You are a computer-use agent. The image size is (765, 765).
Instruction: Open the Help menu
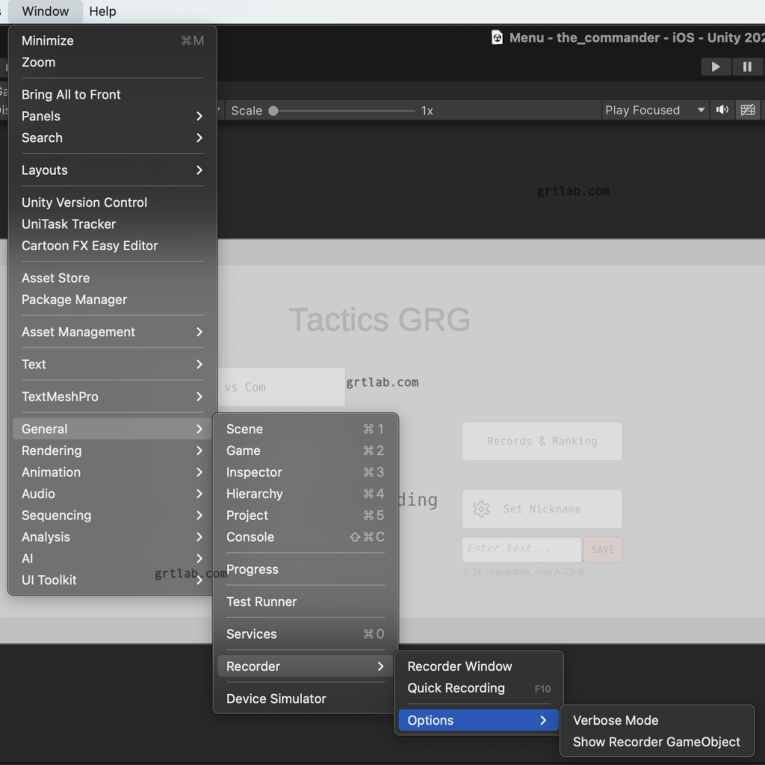point(102,11)
